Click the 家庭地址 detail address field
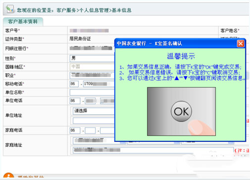This screenshot has height=180, width=250. (153, 150)
